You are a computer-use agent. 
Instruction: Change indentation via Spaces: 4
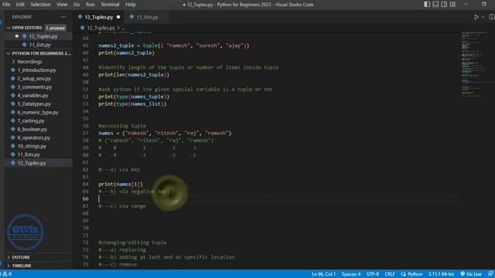(x=351, y=274)
